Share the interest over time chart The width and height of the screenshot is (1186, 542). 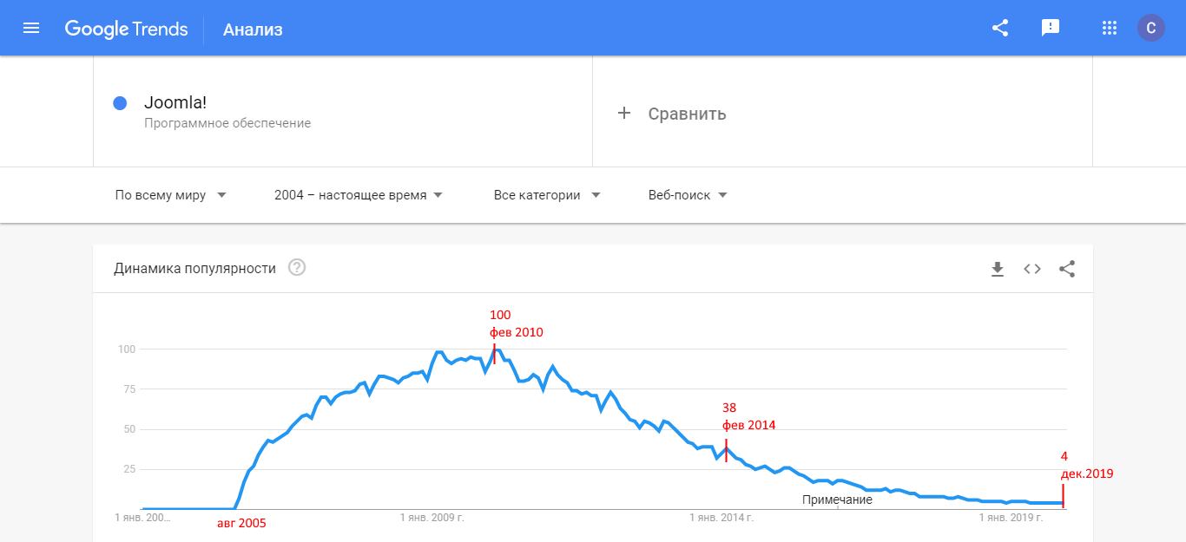coord(1067,269)
